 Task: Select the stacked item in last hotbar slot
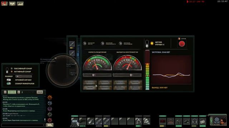[147, 121]
